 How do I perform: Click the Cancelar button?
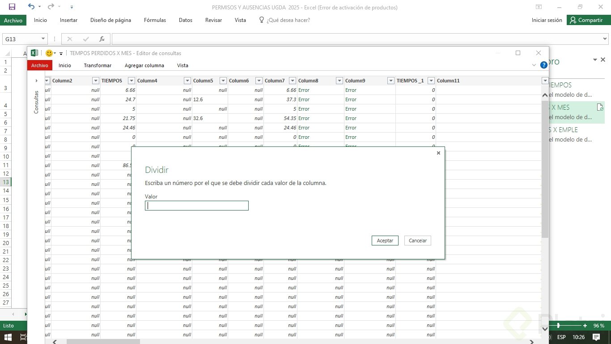tap(418, 241)
